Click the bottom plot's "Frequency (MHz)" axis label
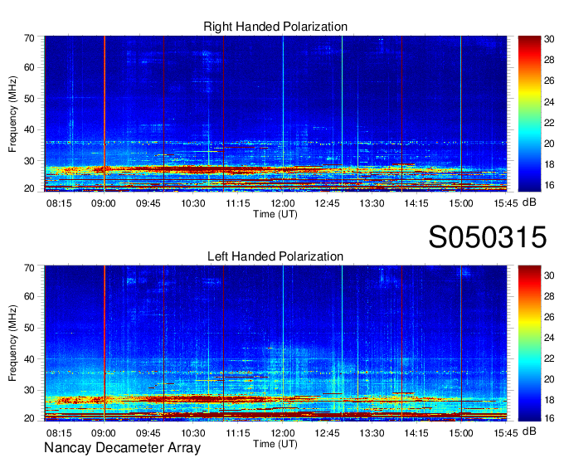The width and height of the screenshot is (564, 458). (12, 343)
